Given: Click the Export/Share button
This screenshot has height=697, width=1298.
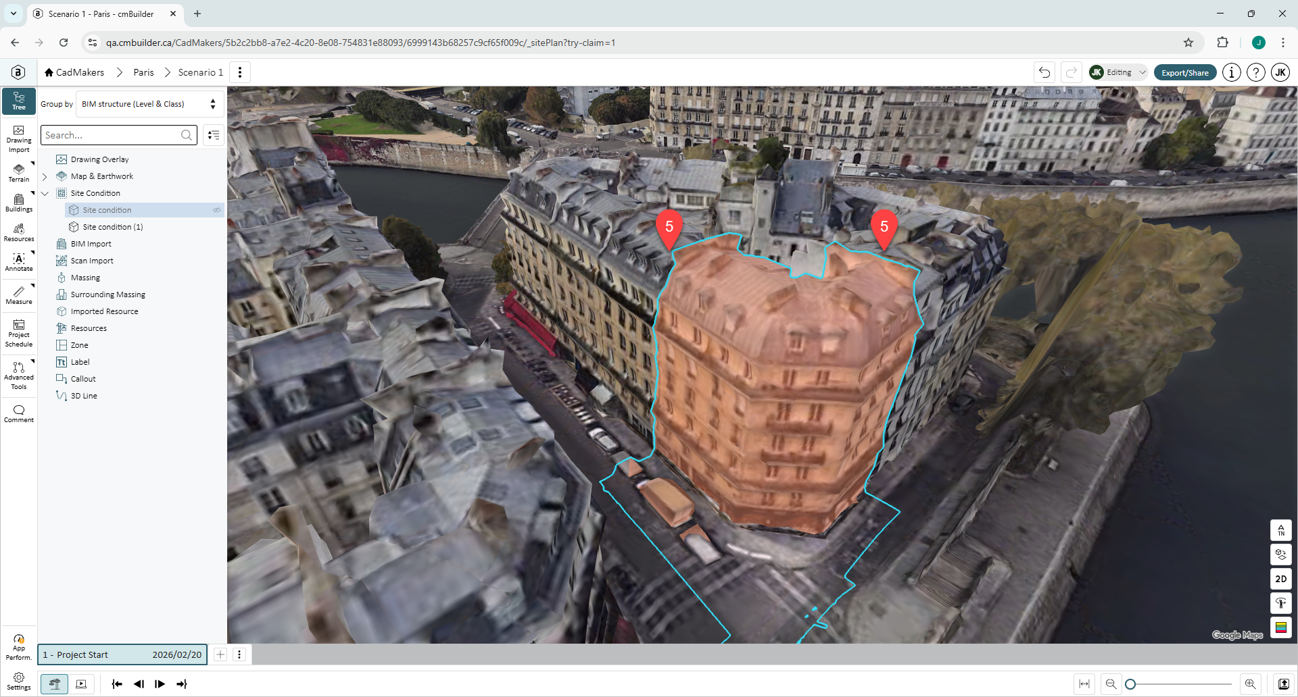Looking at the screenshot, I should click(x=1185, y=73).
